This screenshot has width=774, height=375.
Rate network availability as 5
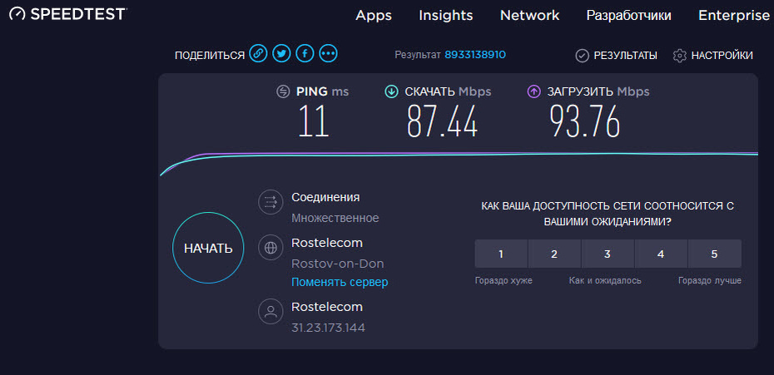(714, 254)
